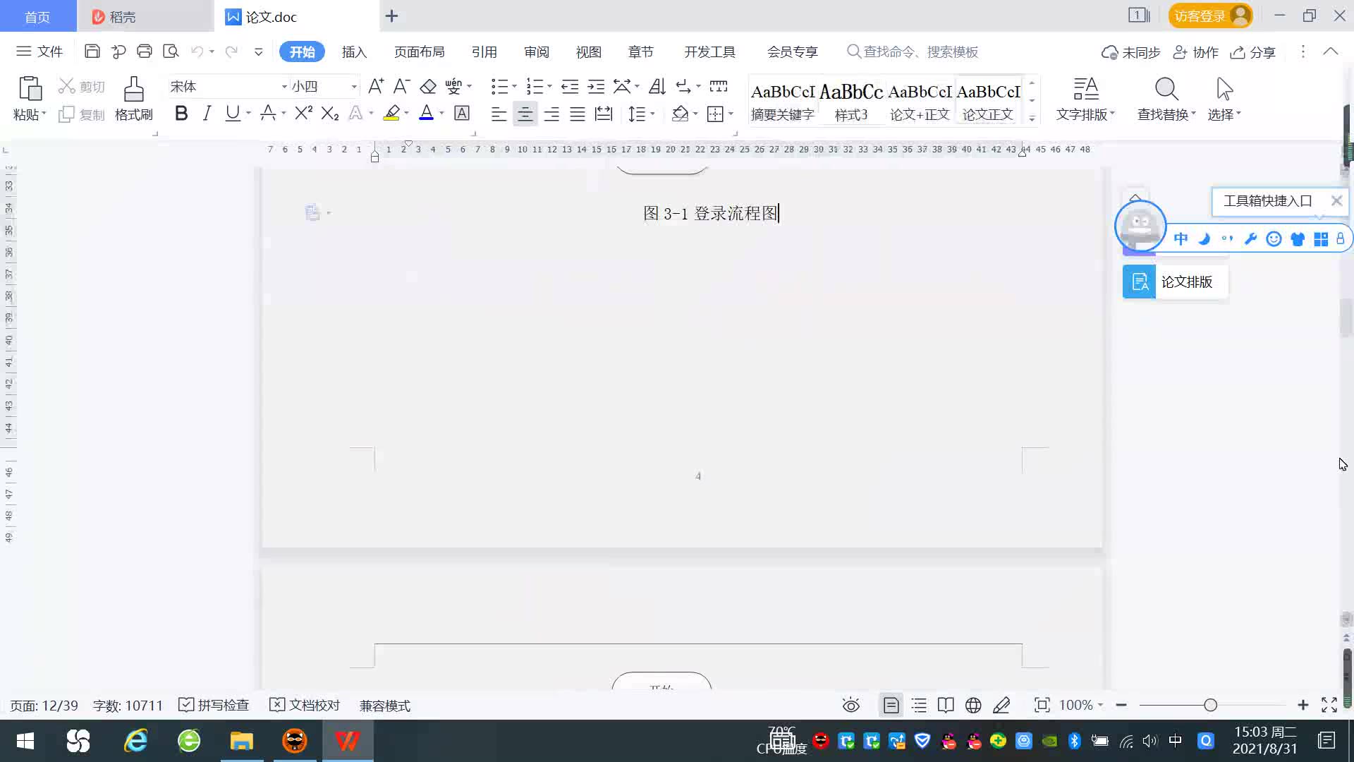Open a new document tab with plus
Image resolution: width=1354 pixels, height=762 pixels.
(x=391, y=16)
